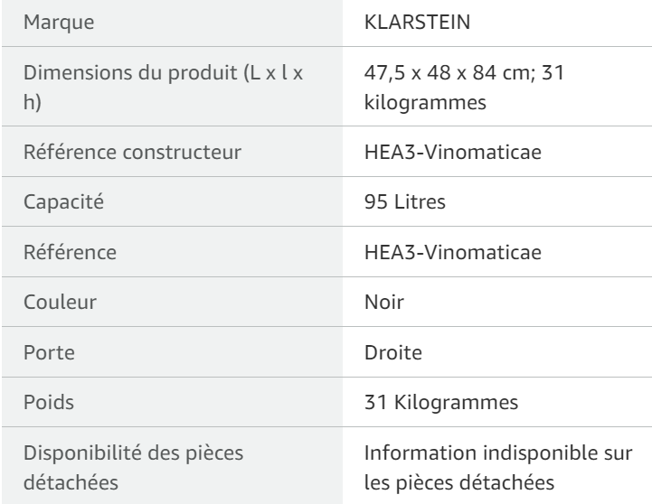Image resolution: width=652 pixels, height=504 pixels.
Task: Click Information indisponible sur les pièces détachées
Action: tap(498, 468)
